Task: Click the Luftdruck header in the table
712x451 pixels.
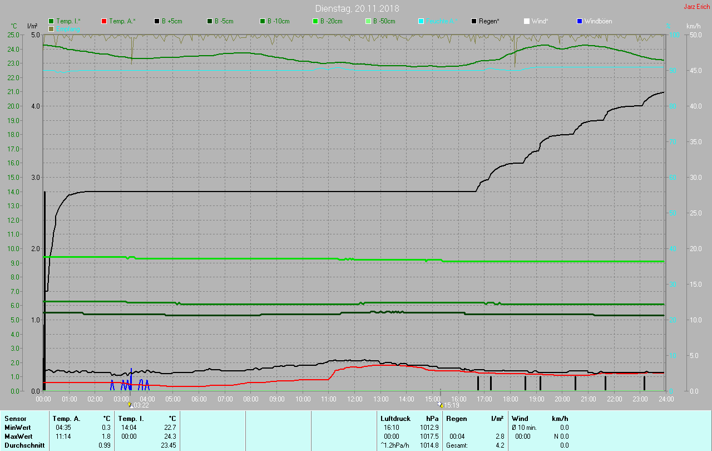Action: (395, 419)
